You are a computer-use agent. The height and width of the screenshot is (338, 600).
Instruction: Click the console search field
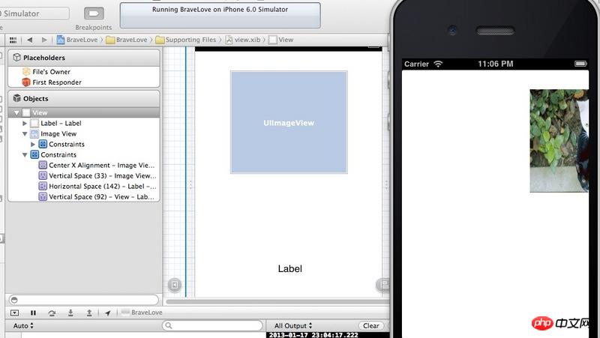pyautogui.click(x=212, y=326)
